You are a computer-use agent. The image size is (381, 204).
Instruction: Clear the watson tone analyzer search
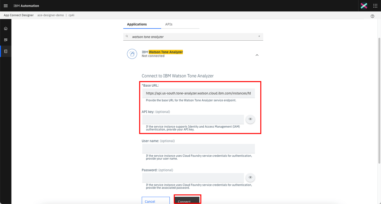[x=259, y=36]
